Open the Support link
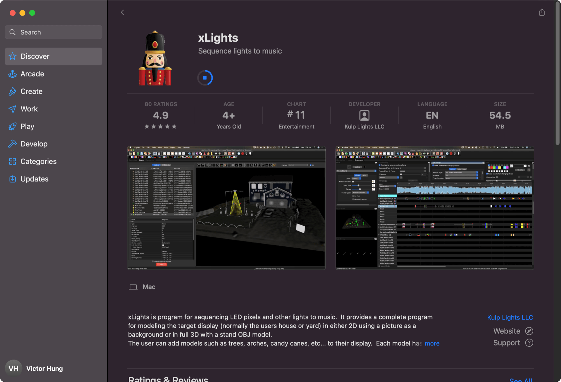 [507, 343]
